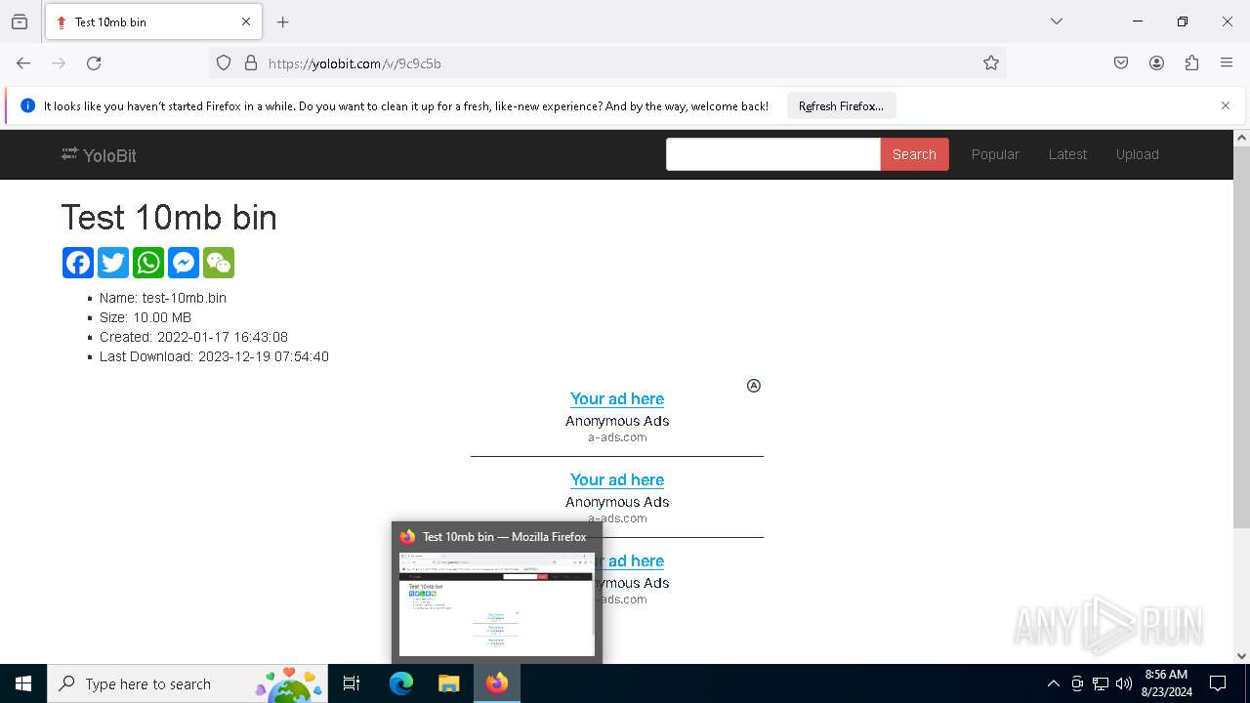This screenshot has width=1250, height=703.
Task: Open the Firefox View button
Action: click(x=20, y=21)
